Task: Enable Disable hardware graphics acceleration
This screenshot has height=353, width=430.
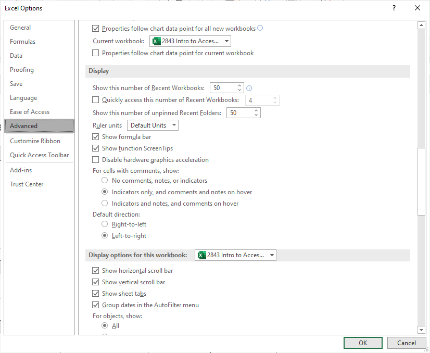Action: (96, 160)
